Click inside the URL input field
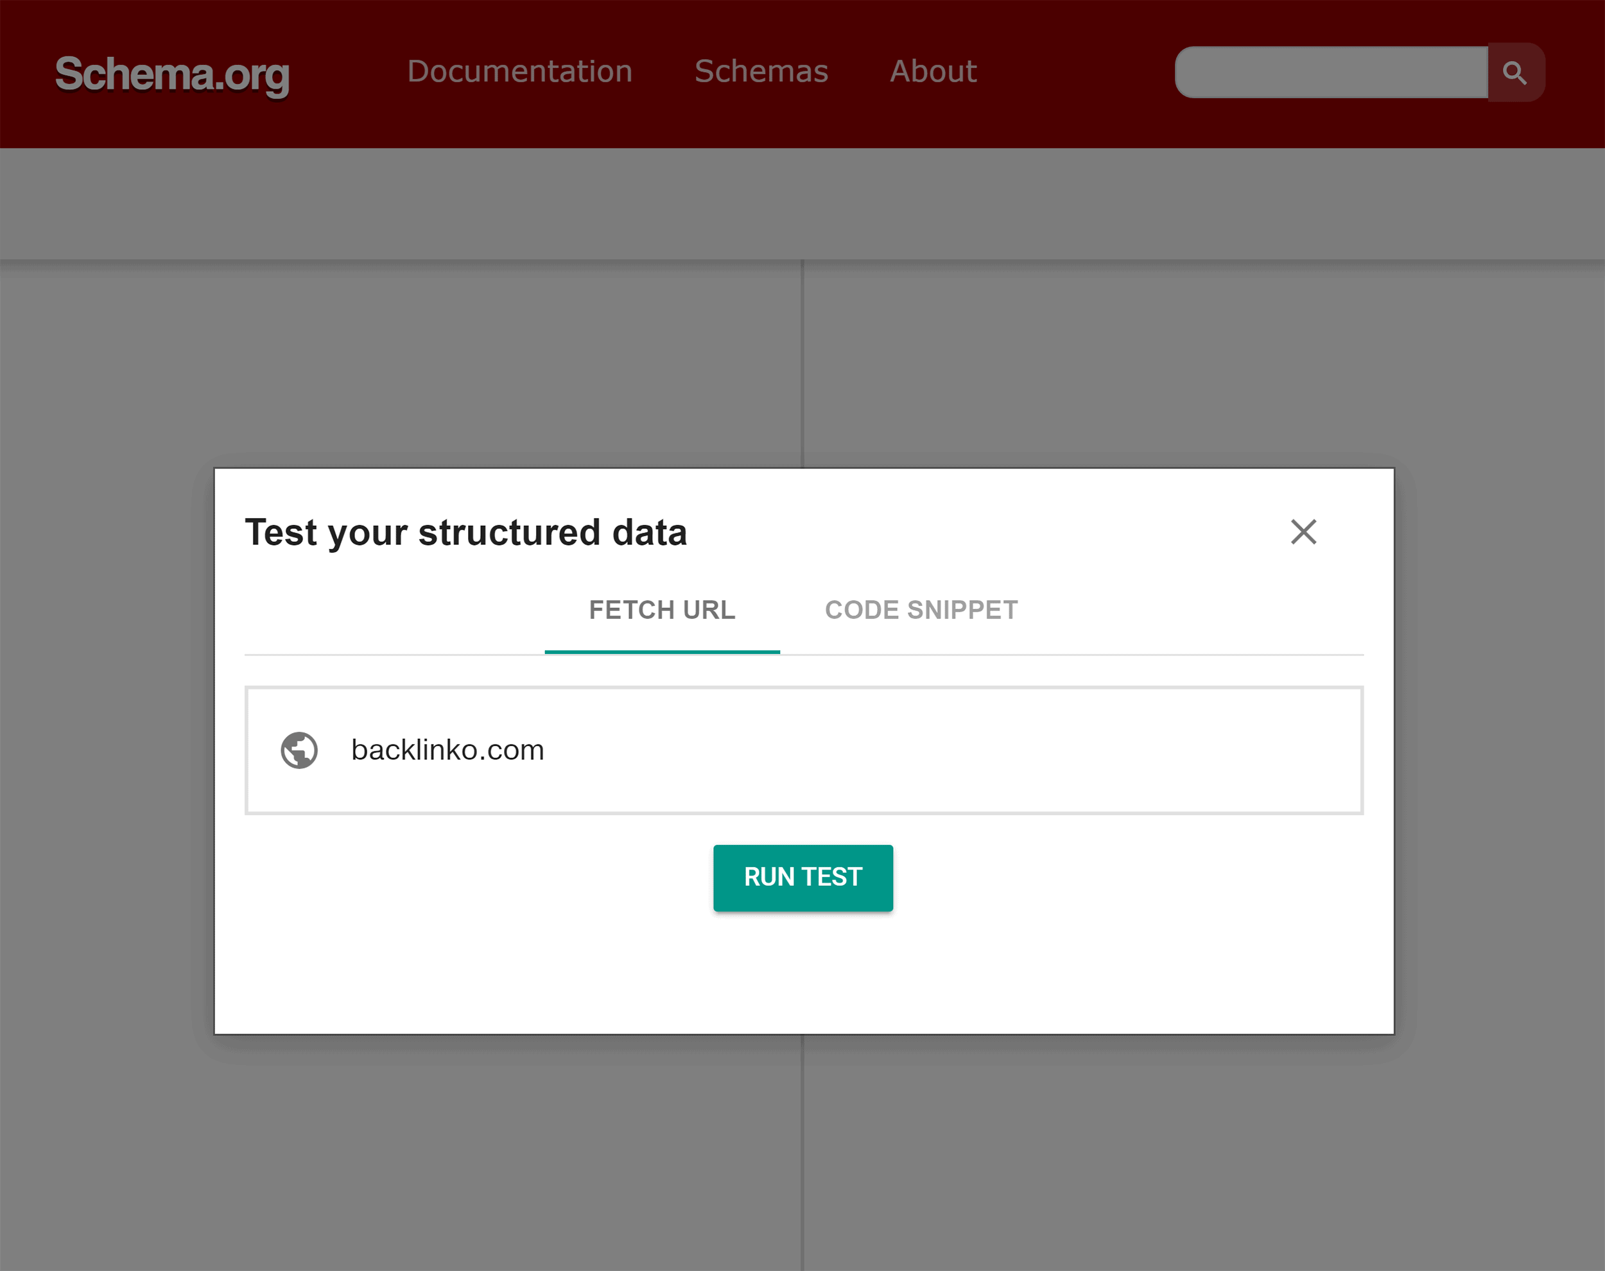This screenshot has height=1271, width=1605. 804,748
